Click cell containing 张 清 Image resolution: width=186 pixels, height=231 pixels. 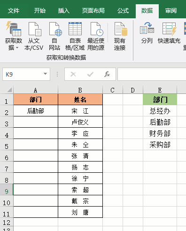pyautogui.click(x=80, y=156)
